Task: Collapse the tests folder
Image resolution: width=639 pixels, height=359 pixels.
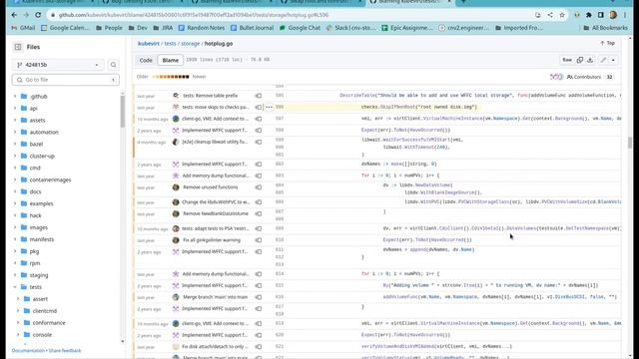Action: tap(15, 287)
